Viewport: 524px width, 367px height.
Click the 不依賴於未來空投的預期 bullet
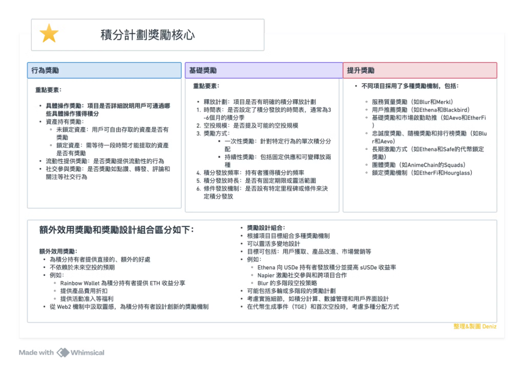[82, 267]
